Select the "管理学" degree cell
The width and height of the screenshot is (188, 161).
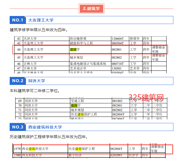[135, 39]
